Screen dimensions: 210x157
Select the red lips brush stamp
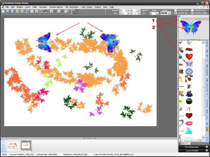point(189,123)
